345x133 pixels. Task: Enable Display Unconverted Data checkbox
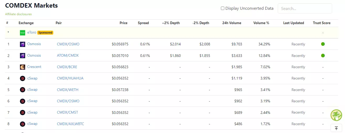pyautogui.click(x=222, y=8)
